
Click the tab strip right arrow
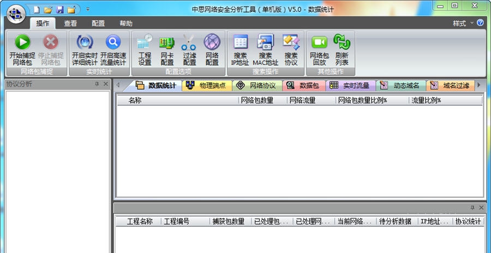(478, 85)
